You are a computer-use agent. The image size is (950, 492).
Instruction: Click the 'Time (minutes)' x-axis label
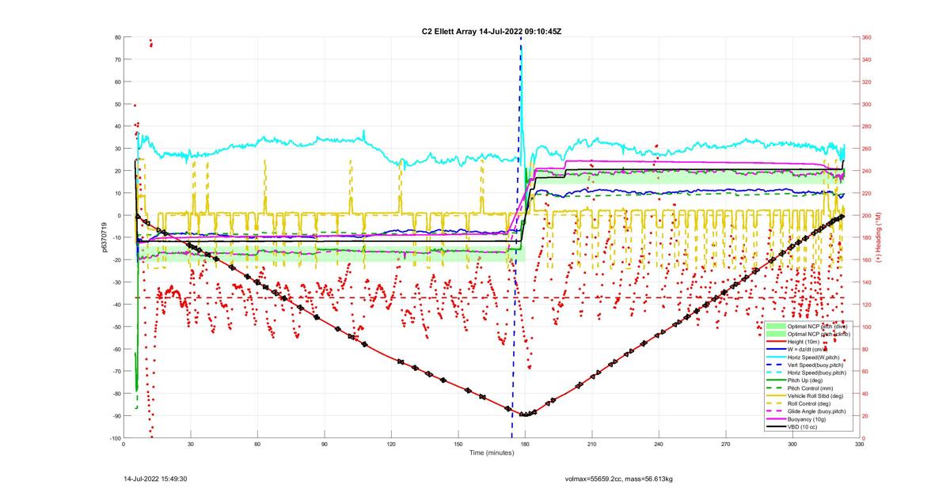coord(492,453)
